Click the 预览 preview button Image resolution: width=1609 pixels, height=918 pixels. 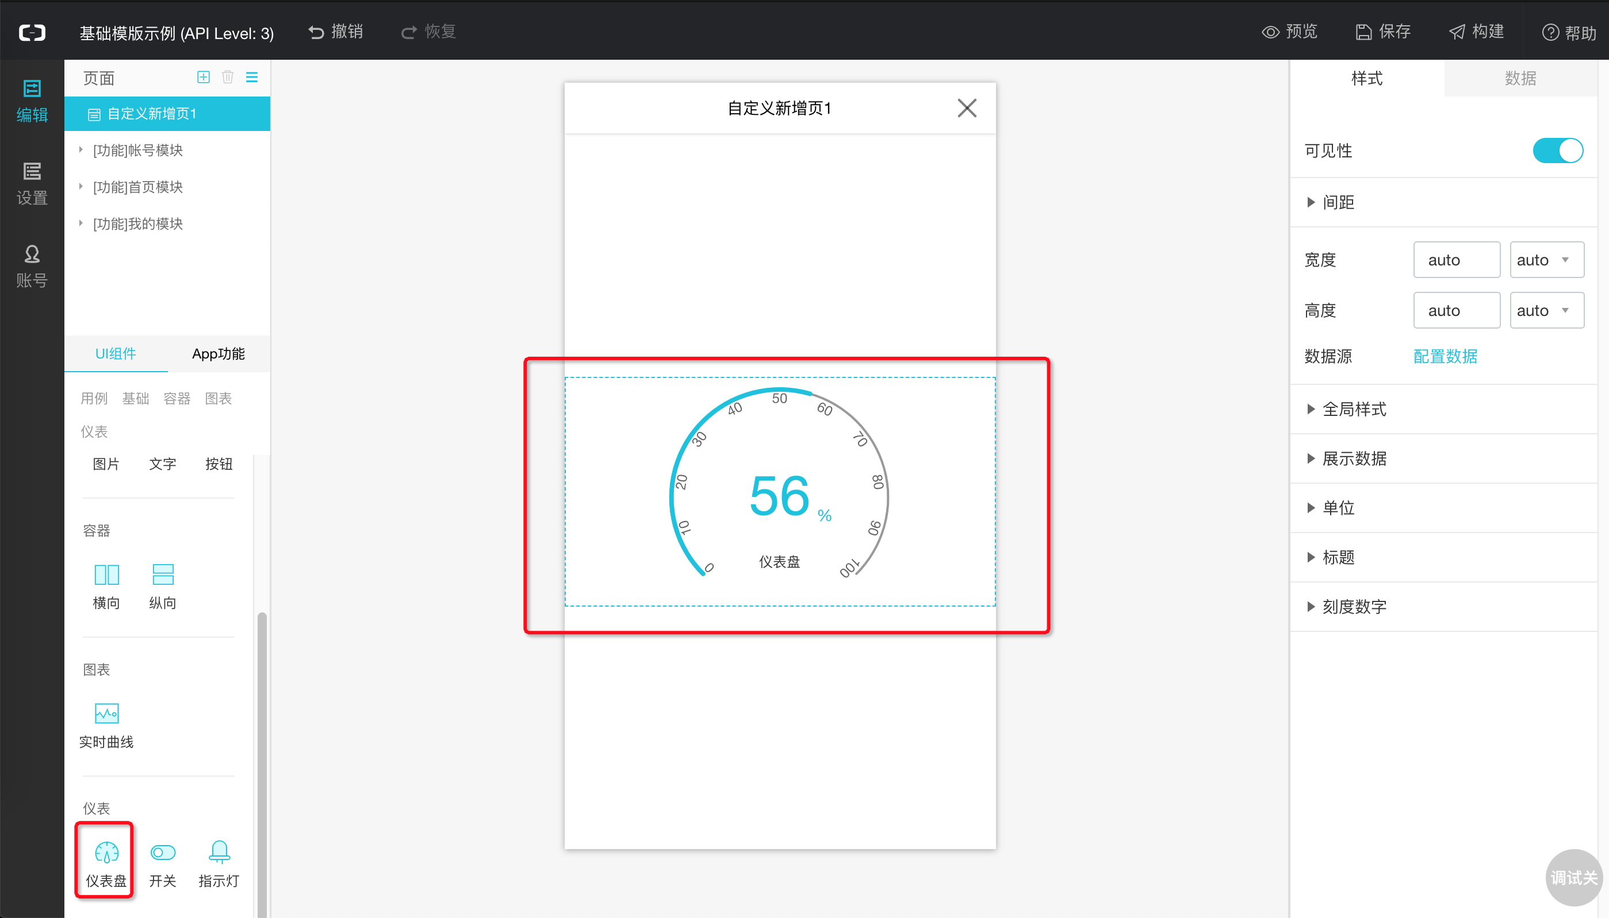1290,32
